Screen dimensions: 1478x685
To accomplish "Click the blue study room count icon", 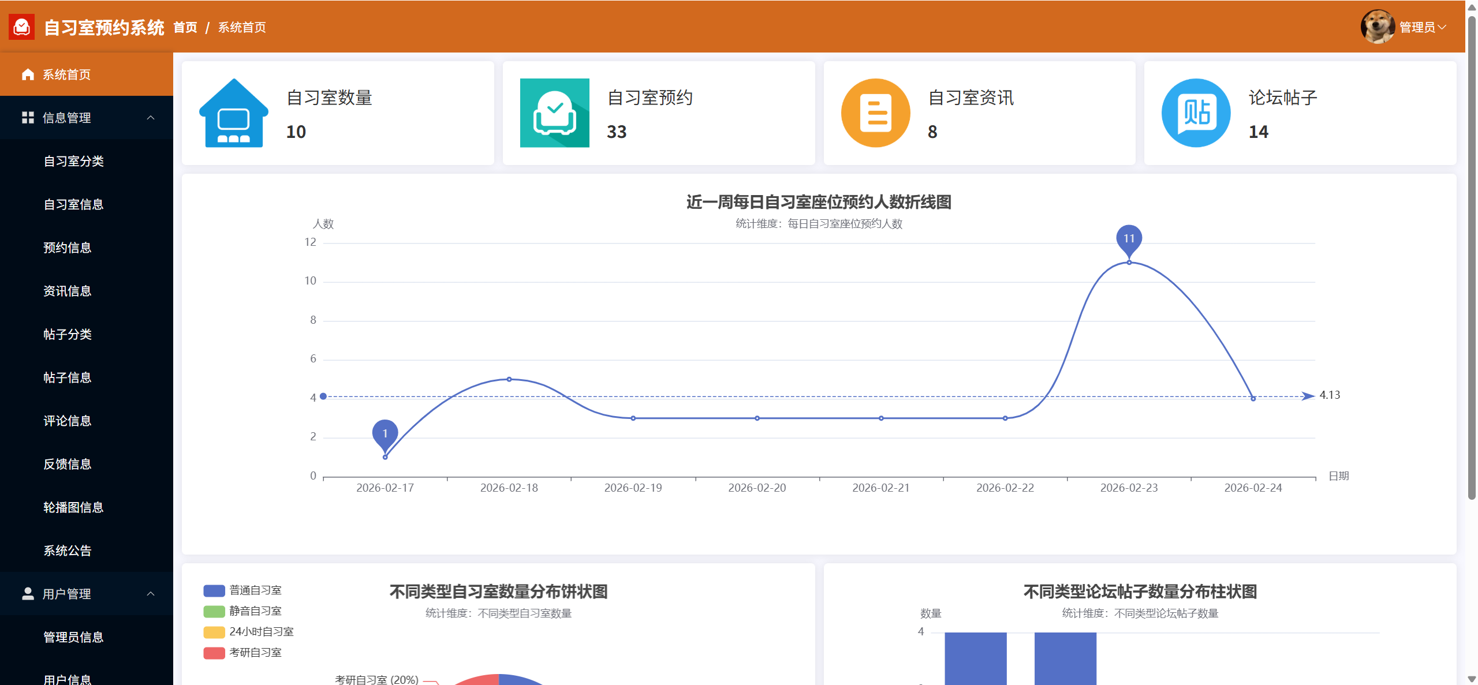I will click(234, 113).
